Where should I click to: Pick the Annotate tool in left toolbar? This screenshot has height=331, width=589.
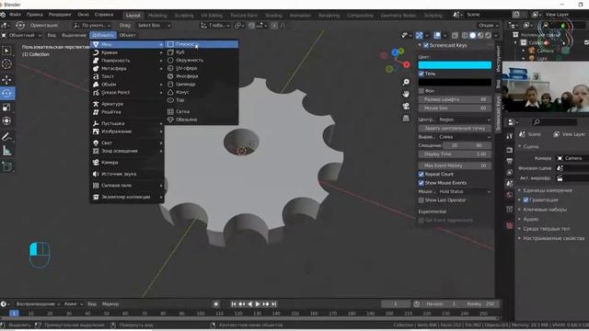6,137
